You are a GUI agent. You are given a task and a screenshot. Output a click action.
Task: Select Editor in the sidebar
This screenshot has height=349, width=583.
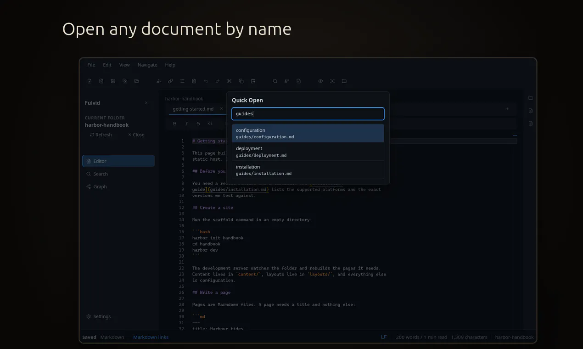[118, 161]
